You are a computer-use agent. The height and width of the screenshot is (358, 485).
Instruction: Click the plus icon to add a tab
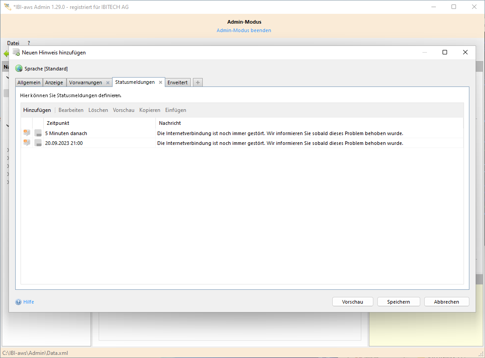(198, 82)
